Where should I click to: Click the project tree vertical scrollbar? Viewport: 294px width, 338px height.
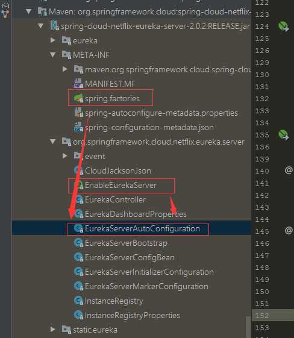pos(248,327)
